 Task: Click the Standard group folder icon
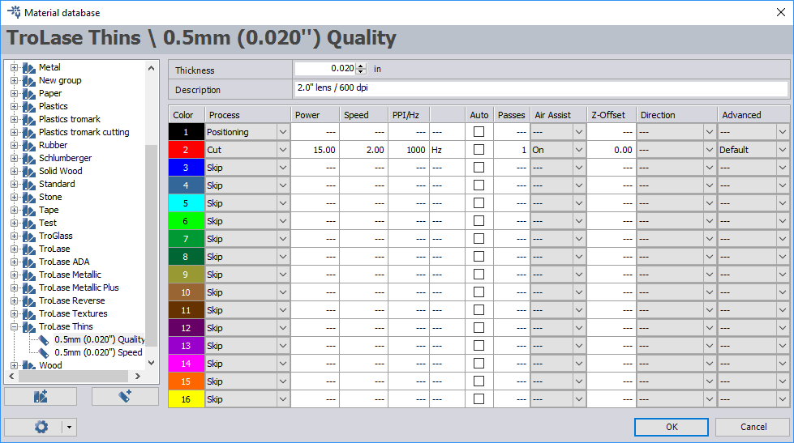point(29,184)
